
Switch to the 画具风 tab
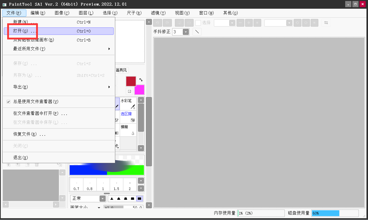pyautogui.click(x=121, y=70)
